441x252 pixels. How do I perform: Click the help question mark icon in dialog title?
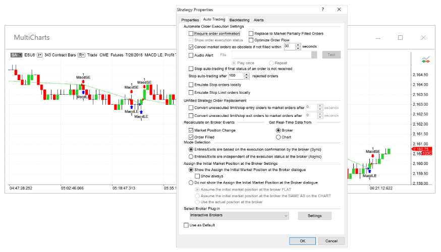(x=322, y=9)
